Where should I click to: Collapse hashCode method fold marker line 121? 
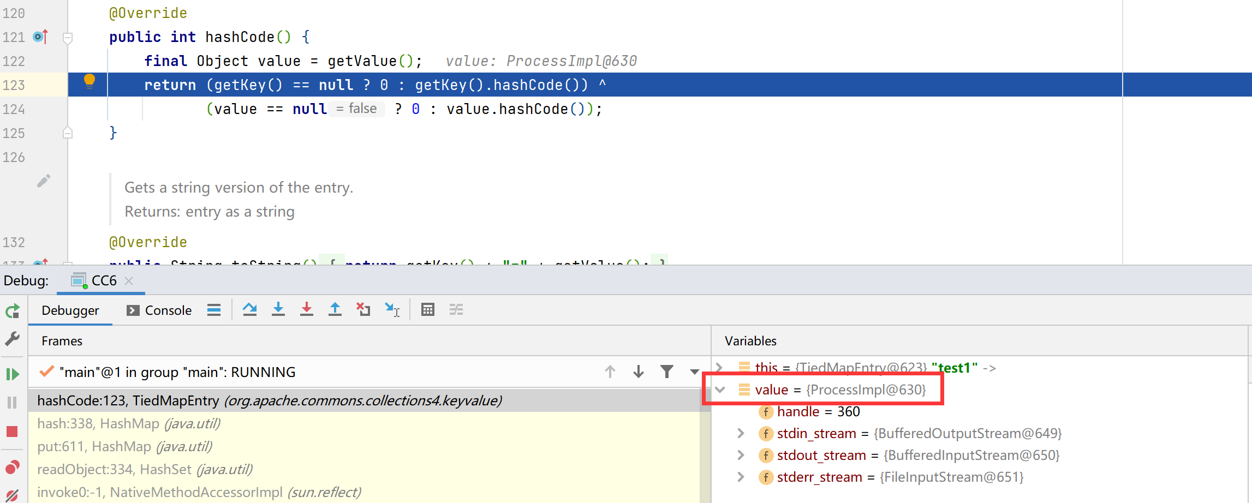pyautogui.click(x=68, y=38)
